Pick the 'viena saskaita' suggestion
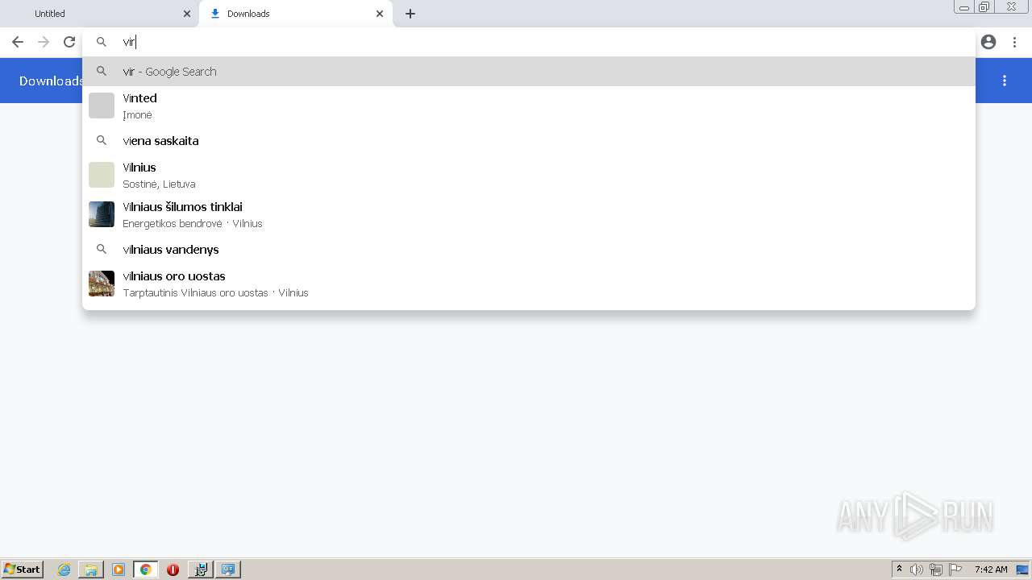 pyautogui.click(x=529, y=141)
